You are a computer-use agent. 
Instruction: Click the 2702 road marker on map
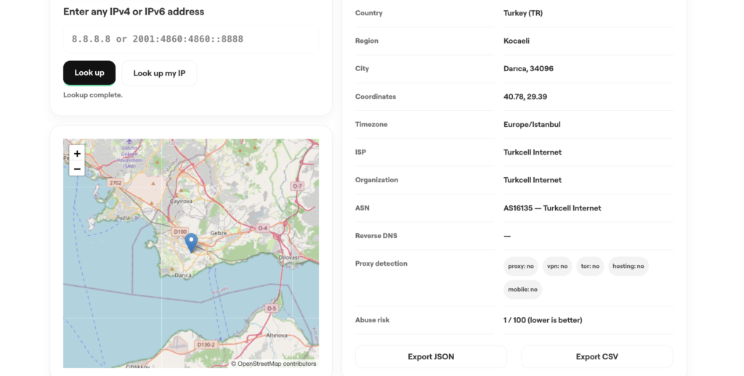point(116,182)
